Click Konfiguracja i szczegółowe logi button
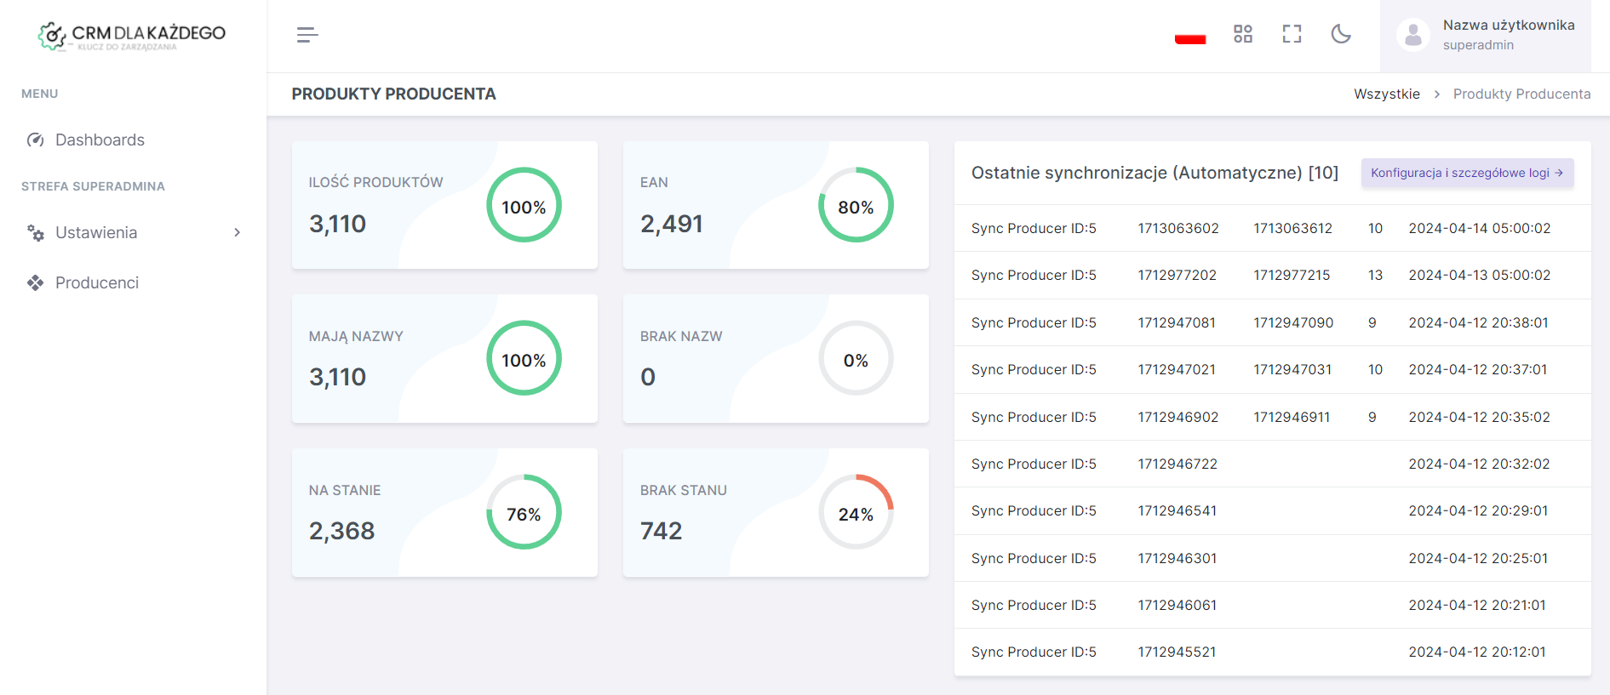1610x695 pixels. 1466,173
